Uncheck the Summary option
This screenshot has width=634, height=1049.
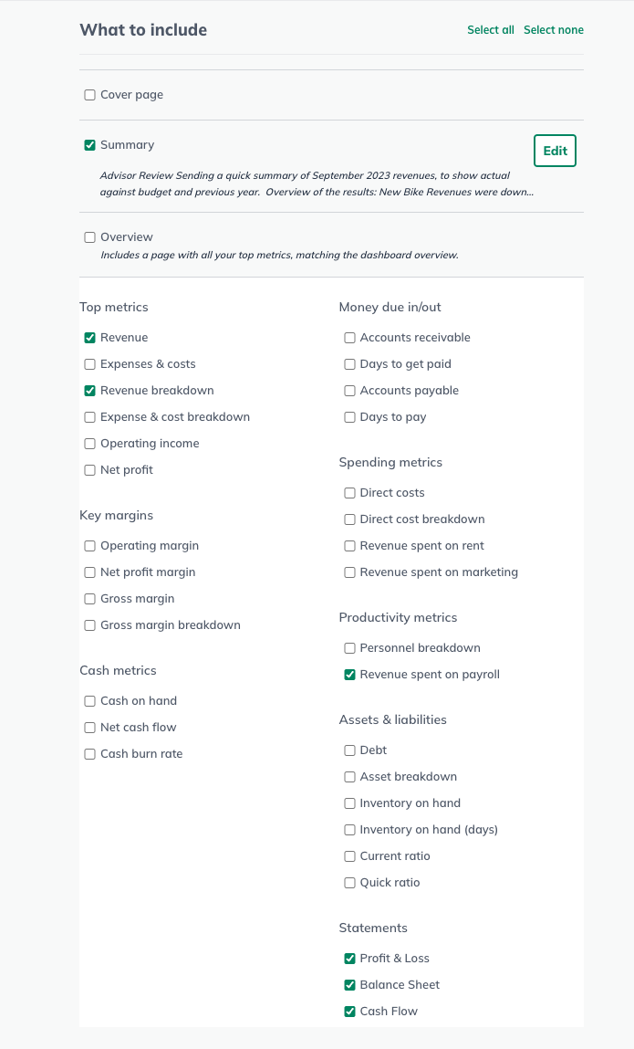pos(89,144)
